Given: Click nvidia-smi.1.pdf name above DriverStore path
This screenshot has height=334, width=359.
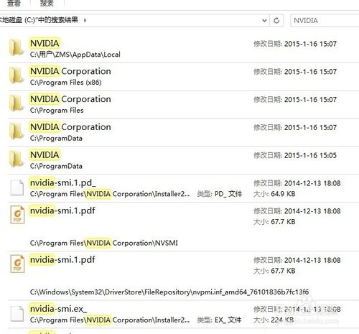Looking at the screenshot, I should 62,259.
